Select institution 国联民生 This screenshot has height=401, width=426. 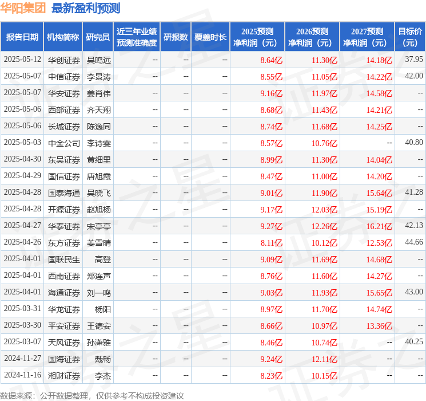coord(64,260)
